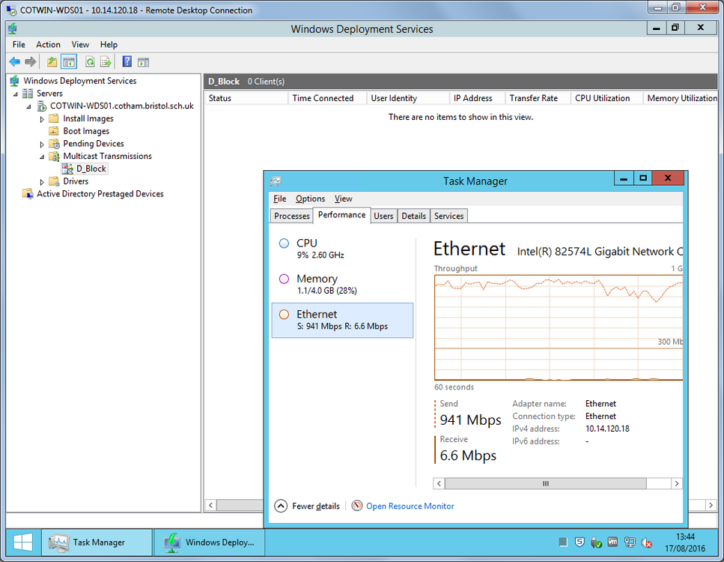Select the Windows Deployment Services root node
The height and width of the screenshot is (562, 724).
tap(80, 80)
